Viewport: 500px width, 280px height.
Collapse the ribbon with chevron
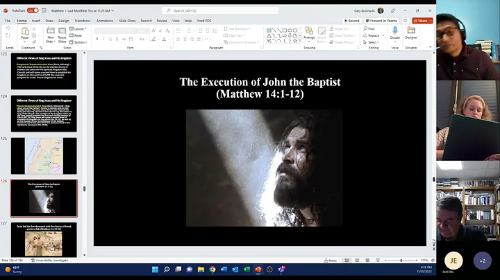430,47
